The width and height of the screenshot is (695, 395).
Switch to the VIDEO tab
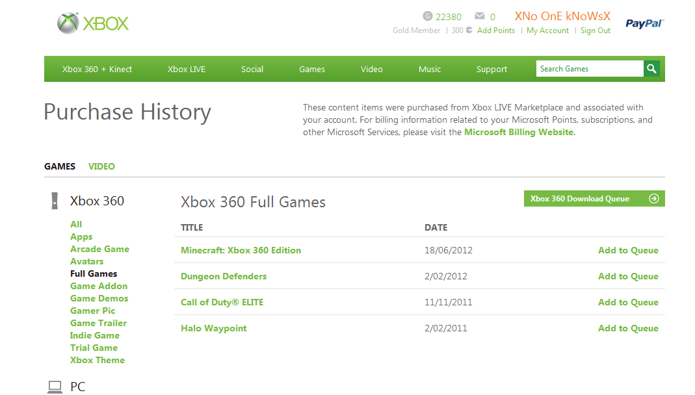coord(101,166)
